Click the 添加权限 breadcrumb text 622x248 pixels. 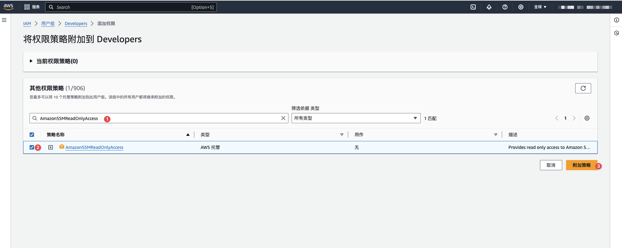[106, 23]
